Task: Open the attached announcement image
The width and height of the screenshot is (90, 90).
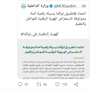Action: pyautogui.click(x=53, y=59)
